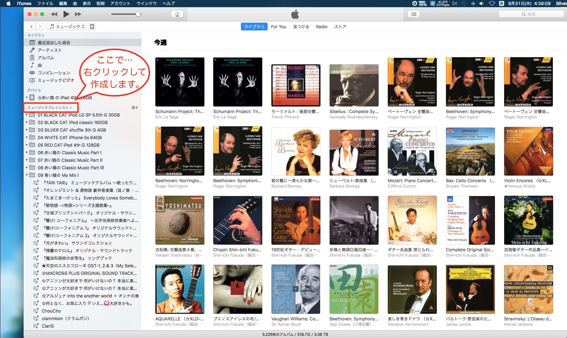Open the ファイル menu
Viewport: 567px width, 338px height.
click(x=45, y=3)
